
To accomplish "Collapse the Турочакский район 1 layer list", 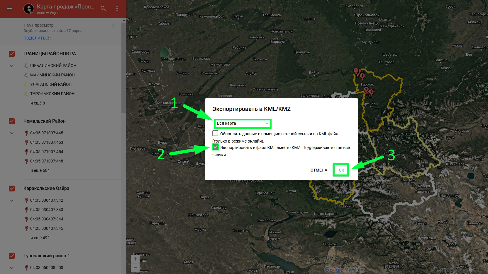I will [x=12, y=268].
